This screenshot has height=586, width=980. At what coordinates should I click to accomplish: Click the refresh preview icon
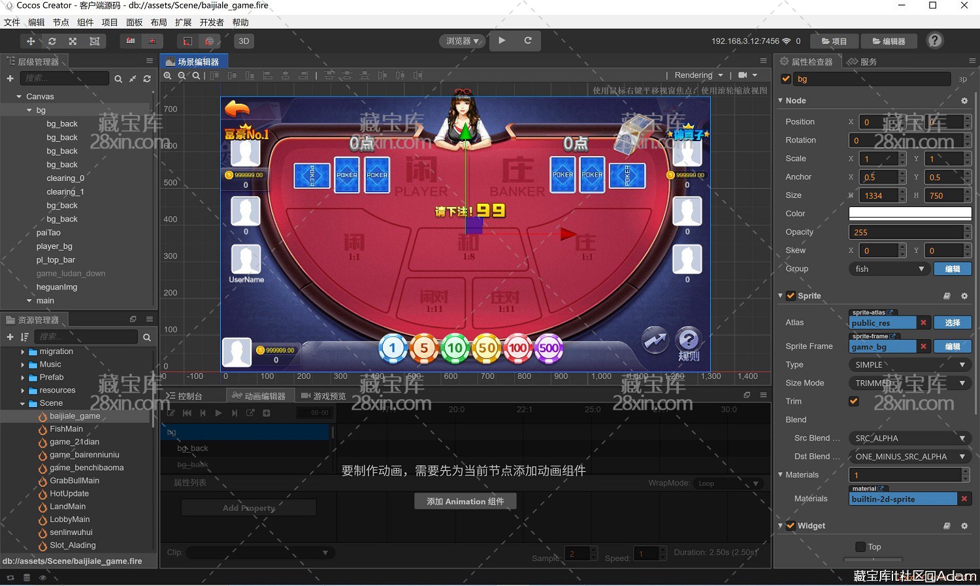[x=528, y=41]
